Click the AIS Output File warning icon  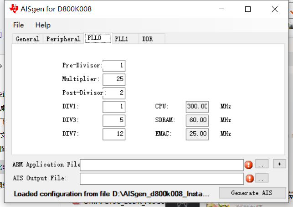click(x=250, y=178)
